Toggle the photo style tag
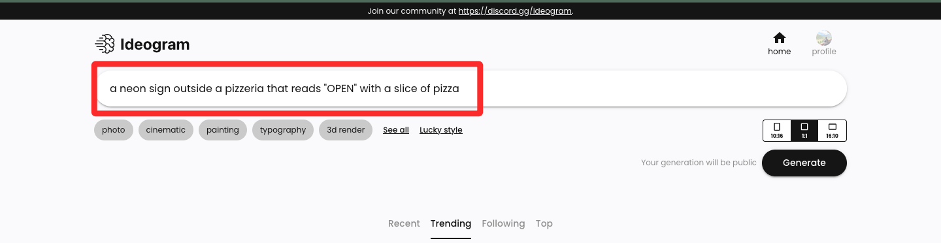This screenshot has width=941, height=243. pos(114,130)
